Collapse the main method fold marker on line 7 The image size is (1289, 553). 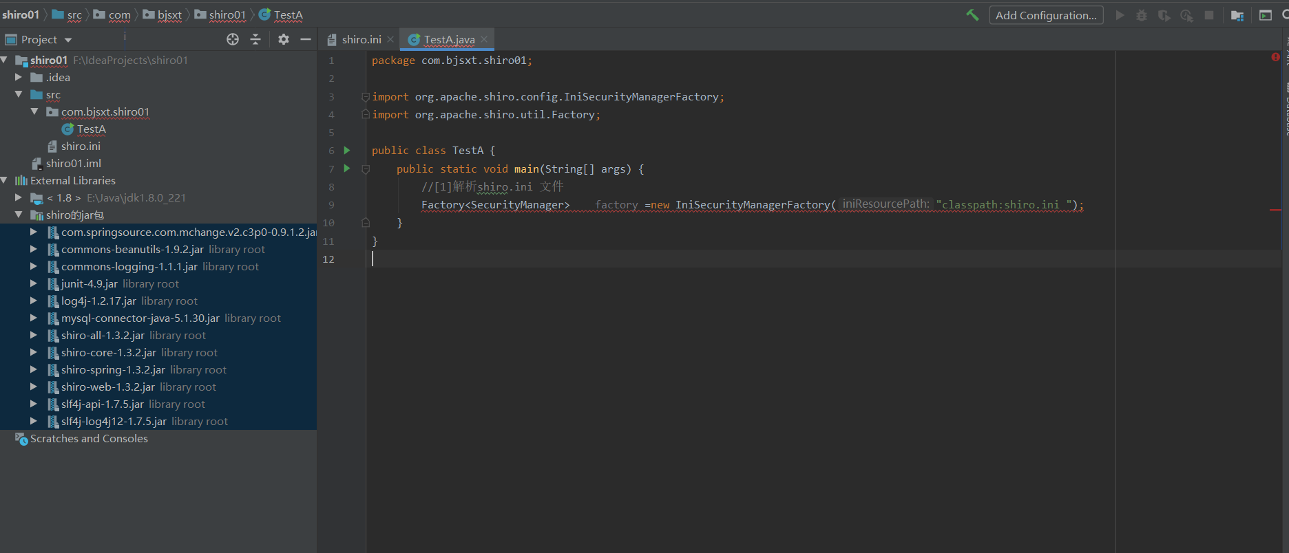point(366,169)
